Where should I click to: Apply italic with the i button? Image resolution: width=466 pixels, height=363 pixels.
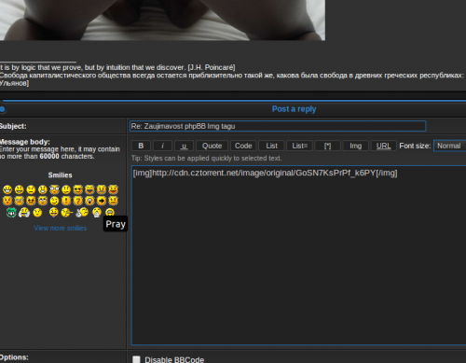click(x=162, y=146)
